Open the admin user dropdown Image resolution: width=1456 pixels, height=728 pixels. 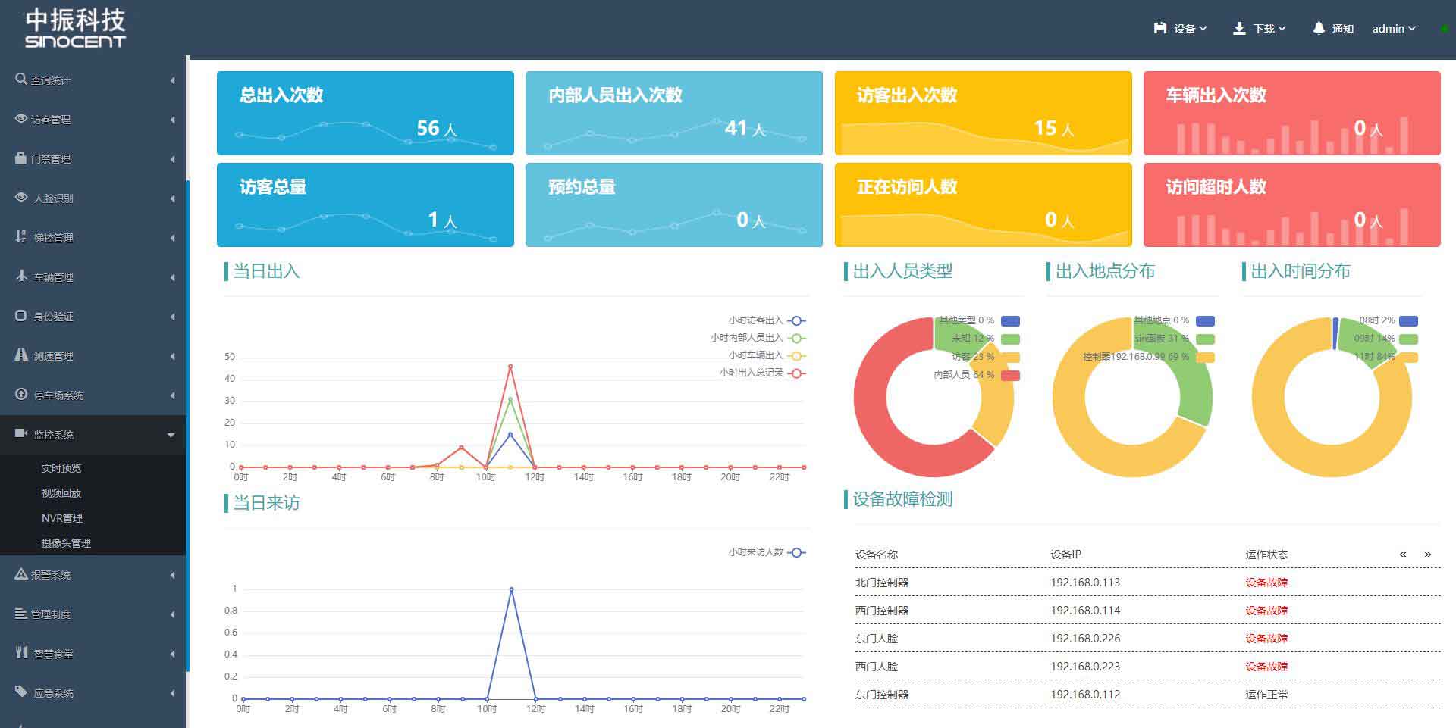[x=1393, y=29]
